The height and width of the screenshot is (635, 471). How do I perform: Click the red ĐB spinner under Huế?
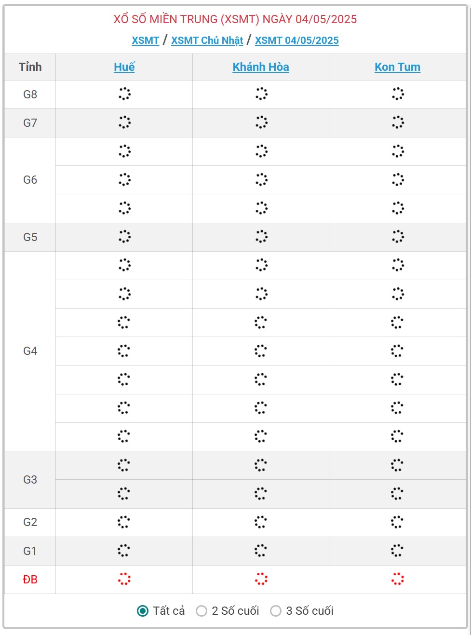(x=124, y=579)
